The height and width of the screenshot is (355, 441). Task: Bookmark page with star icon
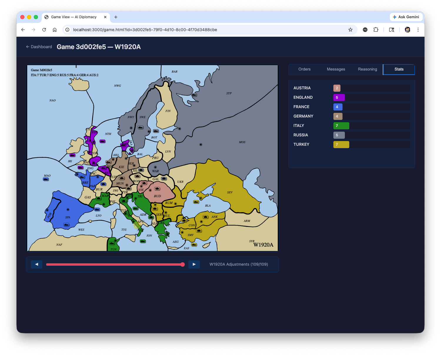(350, 30)
